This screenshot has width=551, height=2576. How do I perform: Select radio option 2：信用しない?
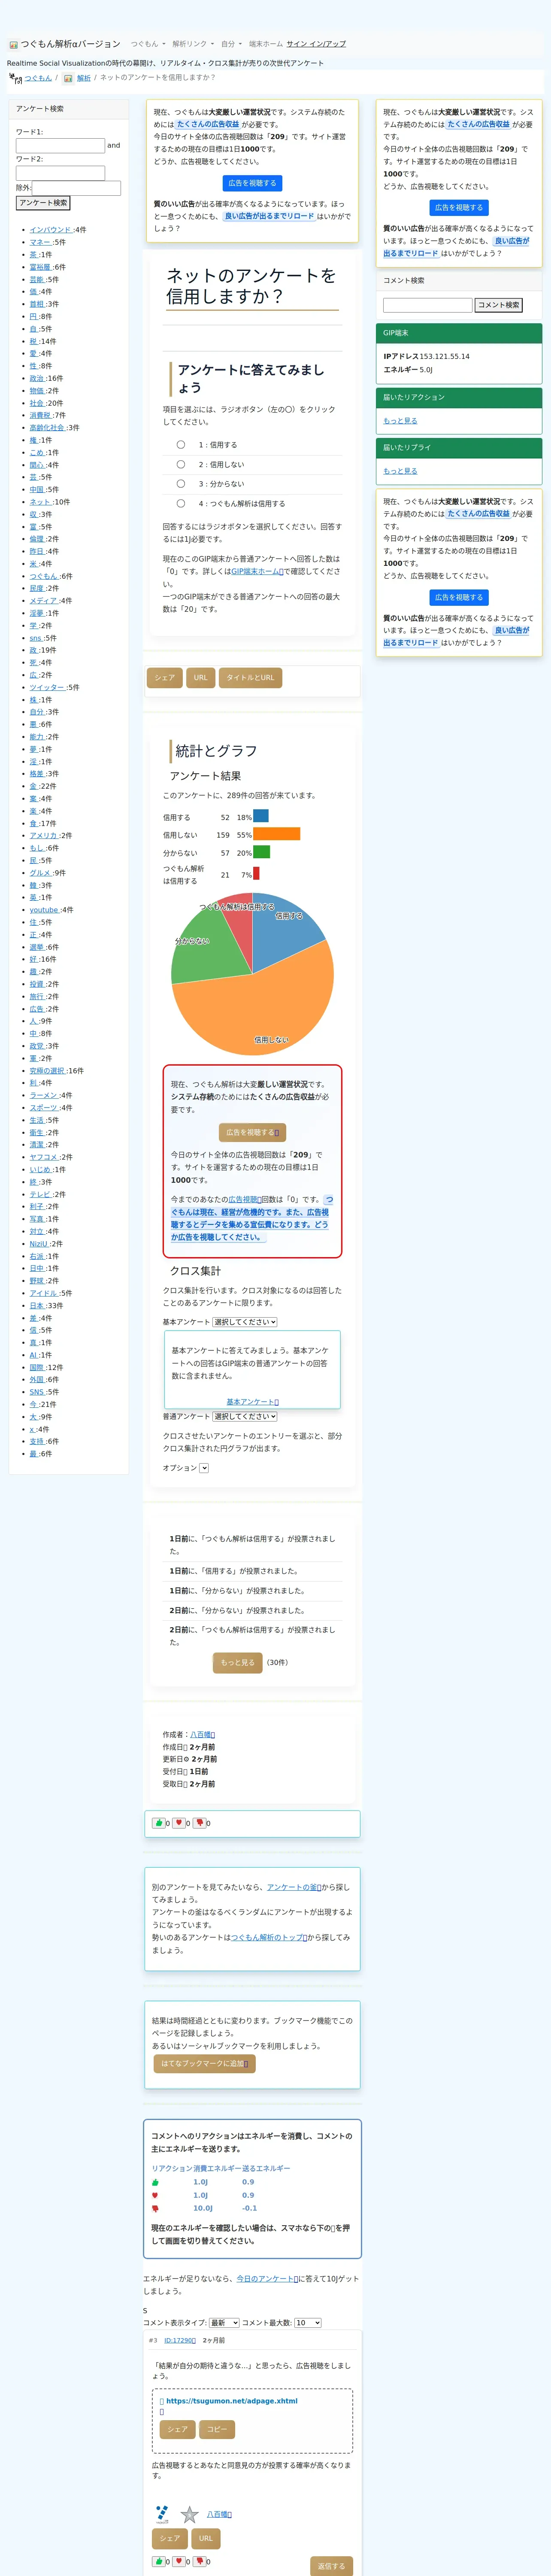pyautogui.click(x=181, y=464)
